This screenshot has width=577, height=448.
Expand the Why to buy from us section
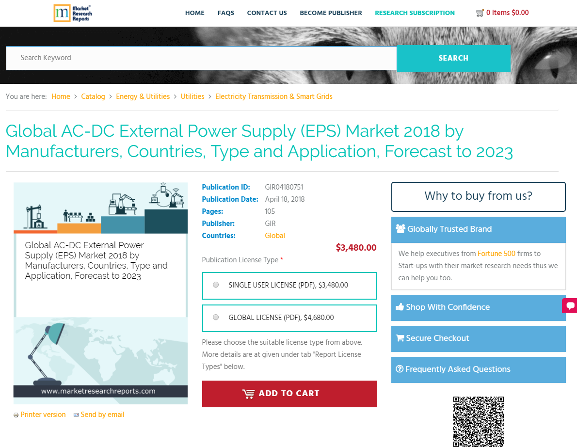[x=478, y=196]
